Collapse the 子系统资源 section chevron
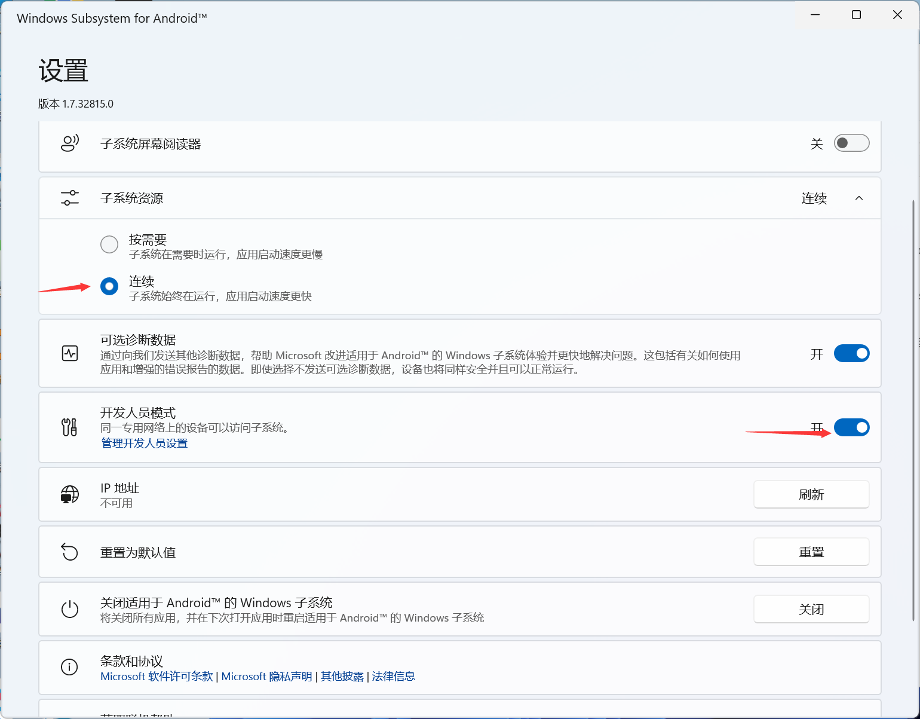920x719 pixels. click(859, 198)
